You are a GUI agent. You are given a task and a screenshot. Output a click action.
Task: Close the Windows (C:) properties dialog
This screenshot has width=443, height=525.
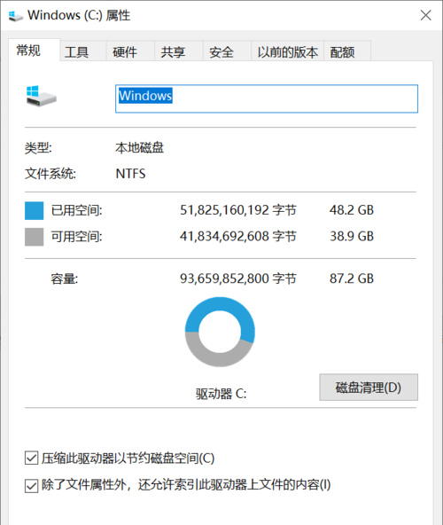coord(426,15)
